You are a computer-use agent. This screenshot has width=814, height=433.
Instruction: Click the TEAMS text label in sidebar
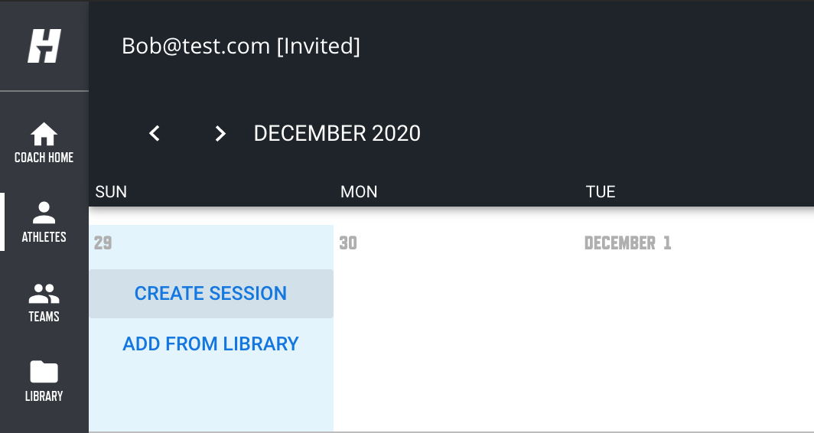(x=44, y=316)
